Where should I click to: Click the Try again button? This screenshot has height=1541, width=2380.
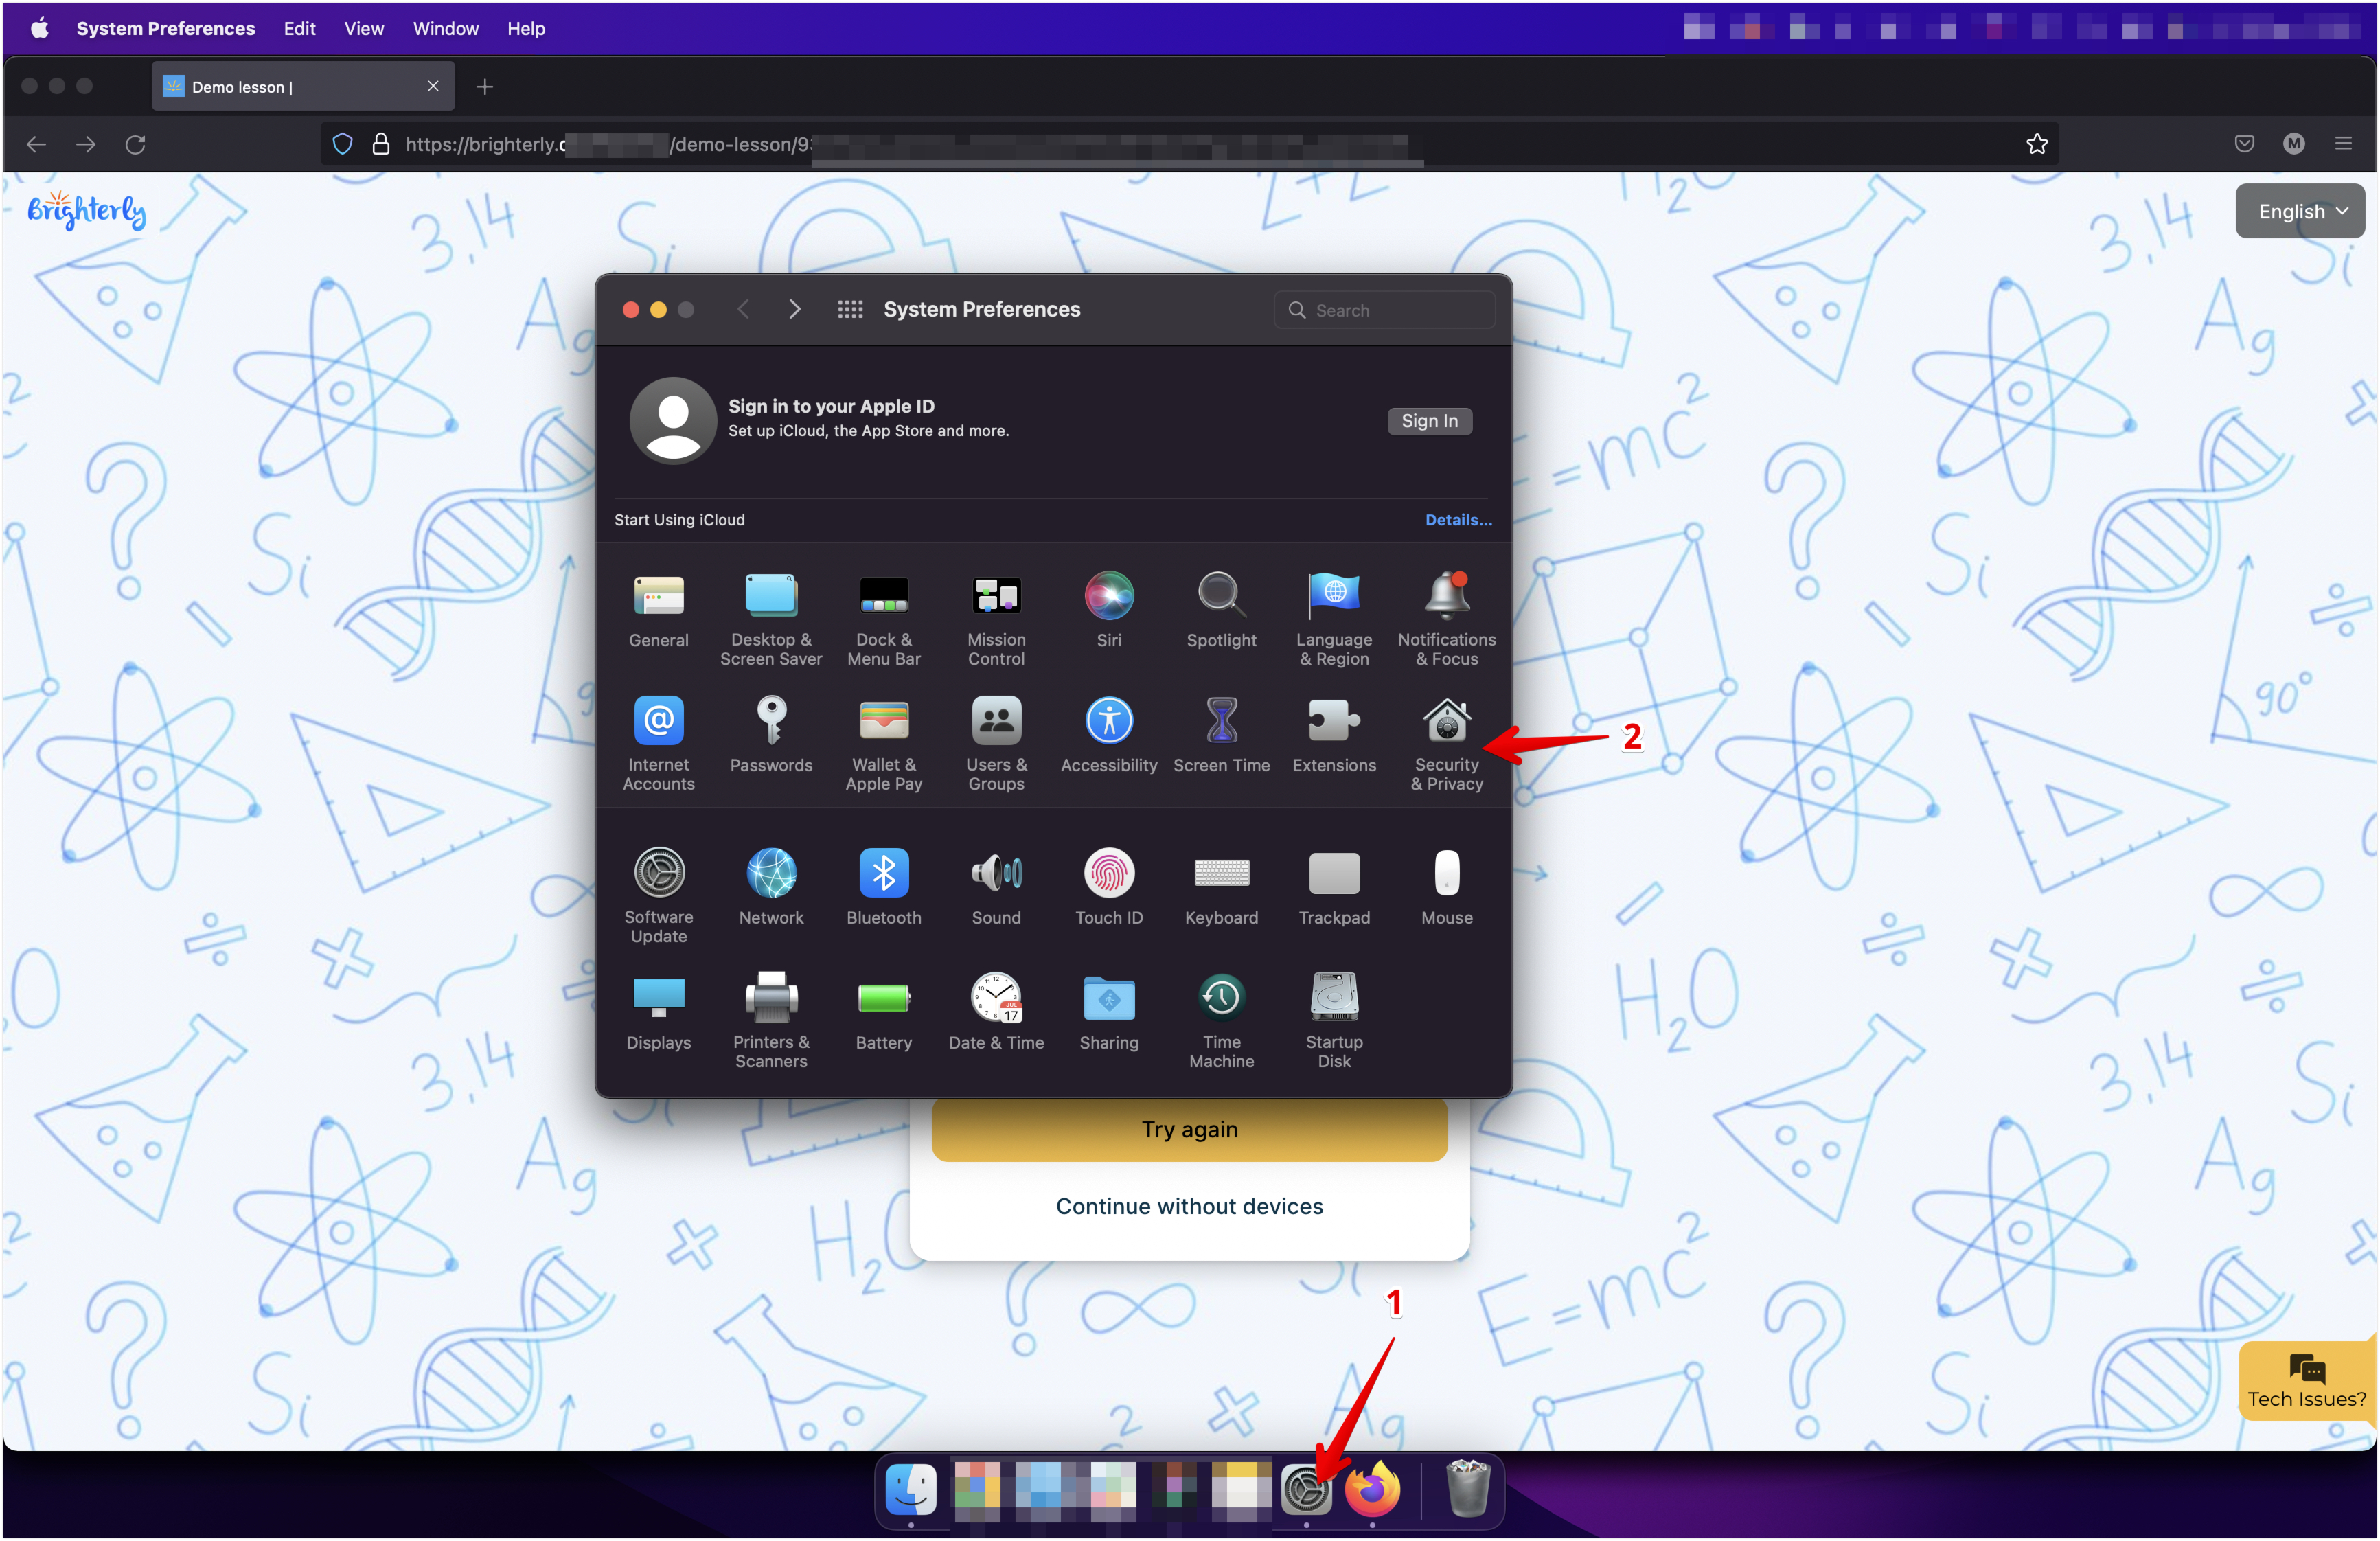pos(1189,1130)
